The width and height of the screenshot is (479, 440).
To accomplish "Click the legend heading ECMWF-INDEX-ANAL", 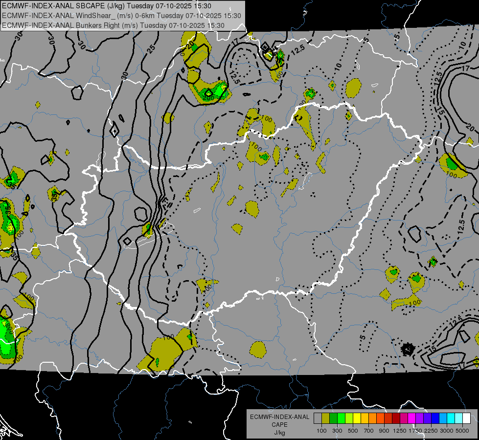I will (x=279, y=417).
